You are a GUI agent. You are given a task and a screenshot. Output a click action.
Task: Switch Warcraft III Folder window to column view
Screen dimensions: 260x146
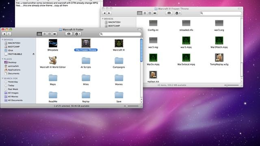click(x=50, y=34)
